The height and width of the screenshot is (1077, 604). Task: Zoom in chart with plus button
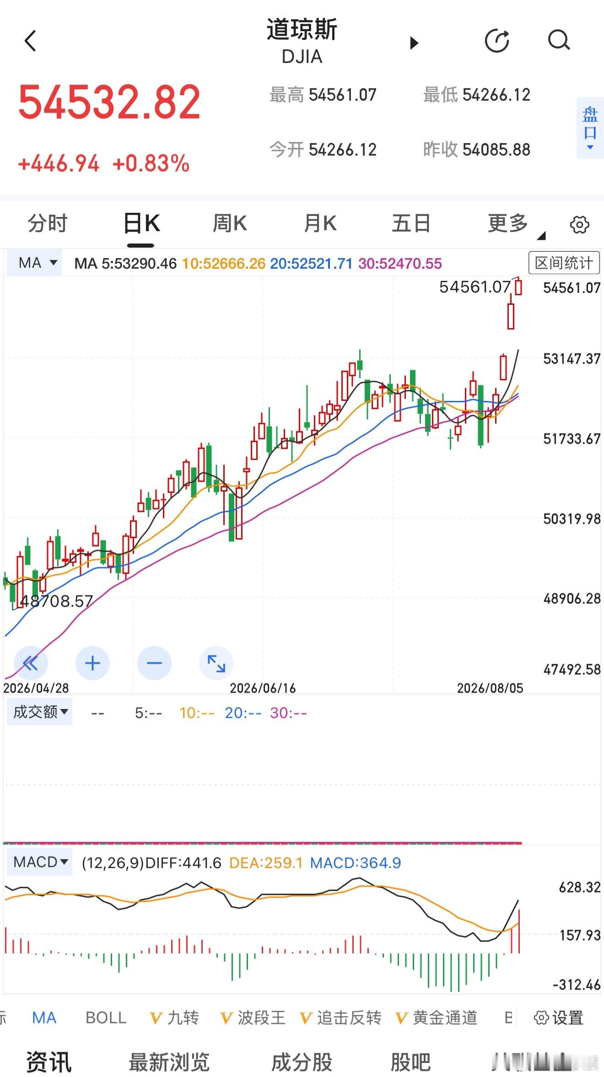(92, 663)
